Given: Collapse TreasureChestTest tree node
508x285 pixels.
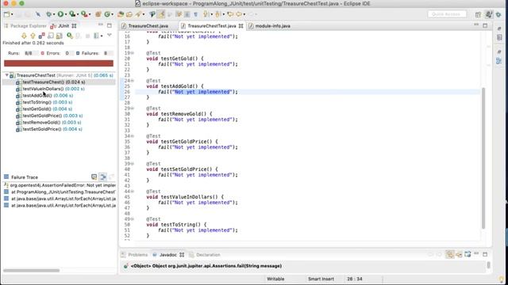Looking at the screenshot, I should [6, 75].
